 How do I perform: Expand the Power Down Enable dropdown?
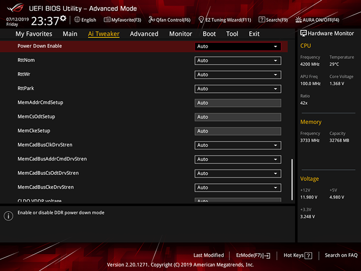238,46
